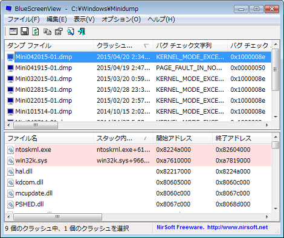Open the 表示(V) menu
The width and height of the screenshot is (284, 238).
(84, 19)
